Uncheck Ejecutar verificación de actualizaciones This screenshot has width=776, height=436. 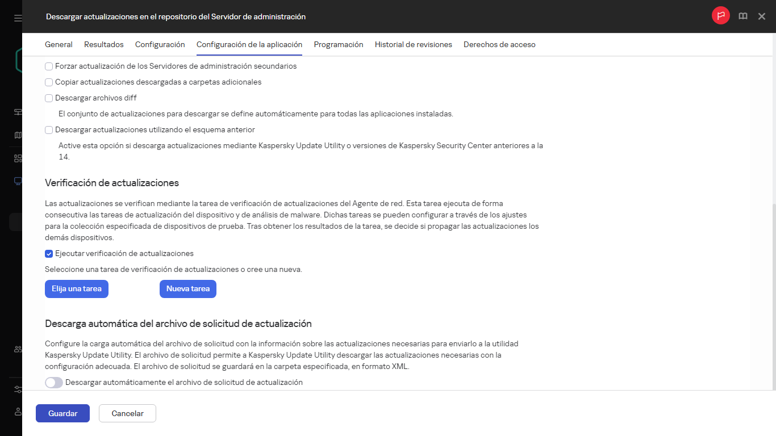pyautogui.click(x=49, y=254)
